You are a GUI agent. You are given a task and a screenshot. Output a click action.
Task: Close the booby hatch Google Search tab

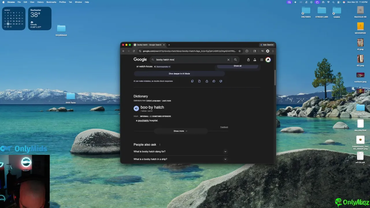click(164, 45)
